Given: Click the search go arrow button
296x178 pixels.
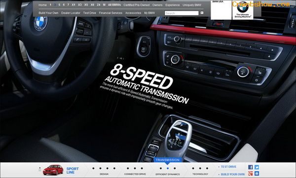Looking at the screenshot, I should pyautogui.click(x=202, y=13).
